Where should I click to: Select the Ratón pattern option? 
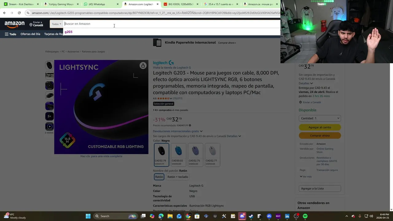(x=159, y=177)
